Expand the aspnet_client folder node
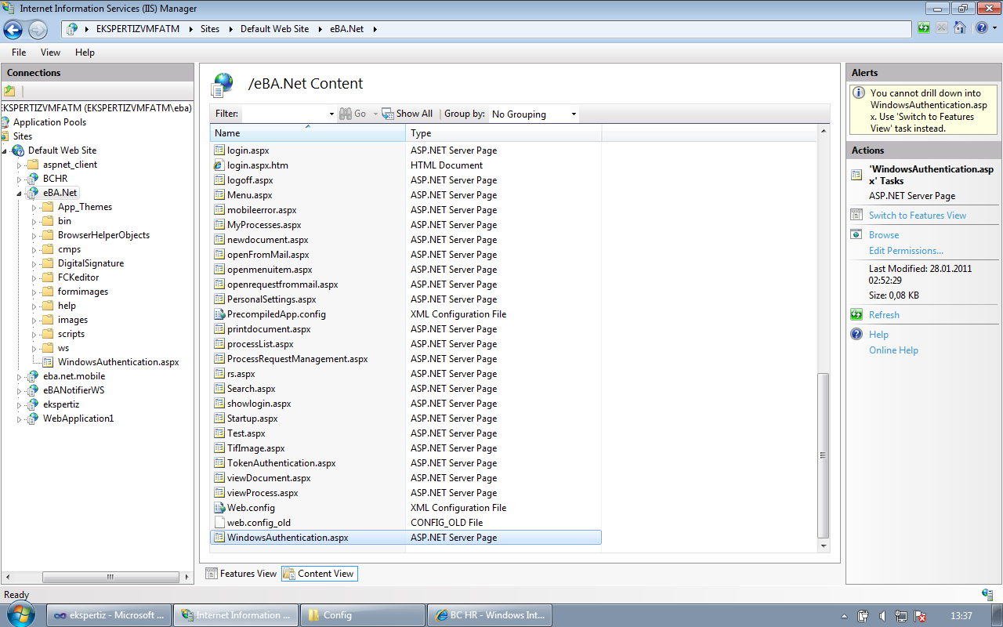The height and width of the screenshot is (627, 1003). 19,165
